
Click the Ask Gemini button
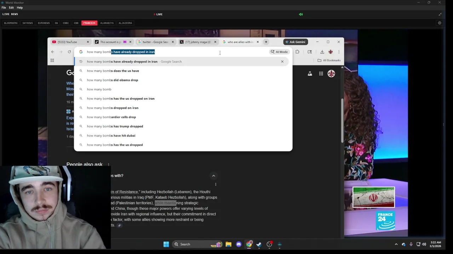pyautogui.click(x=295, y=42)
